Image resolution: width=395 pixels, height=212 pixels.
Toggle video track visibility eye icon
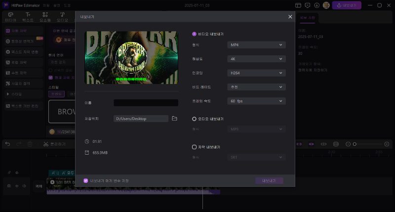tap(17, 186)
